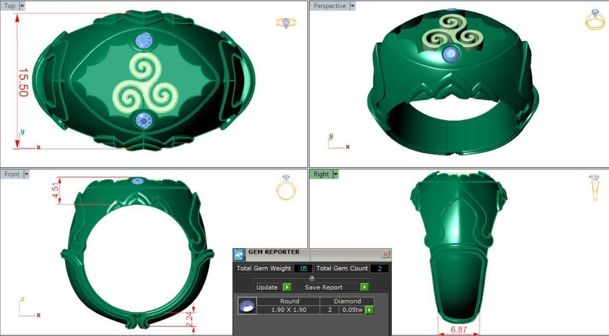
Task: Click the gem quantity cell '2' in table
Action: pyautogui.click(x=330, y=310)
